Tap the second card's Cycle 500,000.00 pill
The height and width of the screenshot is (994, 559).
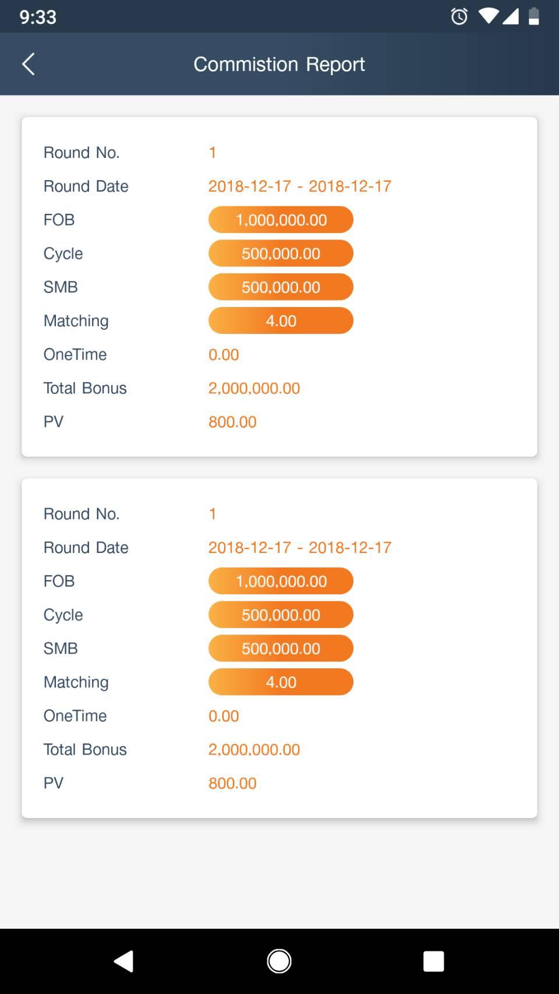pos(281,615)
